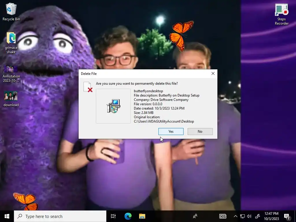Click the taskbar search box
This screenshot has height=222, width=296.
[x=60, y=216]
